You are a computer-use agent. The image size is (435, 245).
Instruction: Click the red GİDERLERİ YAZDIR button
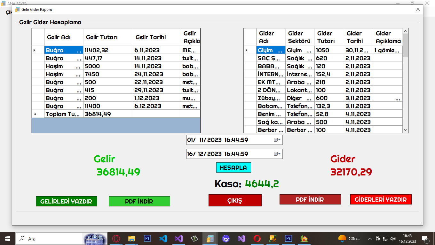(381, 199)
